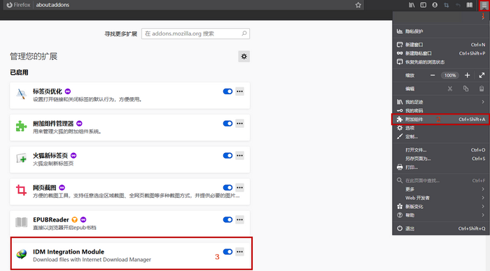The width and height of the screenshot is (490, 271).
Task: Select 恢复先前的浏览状态 menu item
Action: point(440,62)
